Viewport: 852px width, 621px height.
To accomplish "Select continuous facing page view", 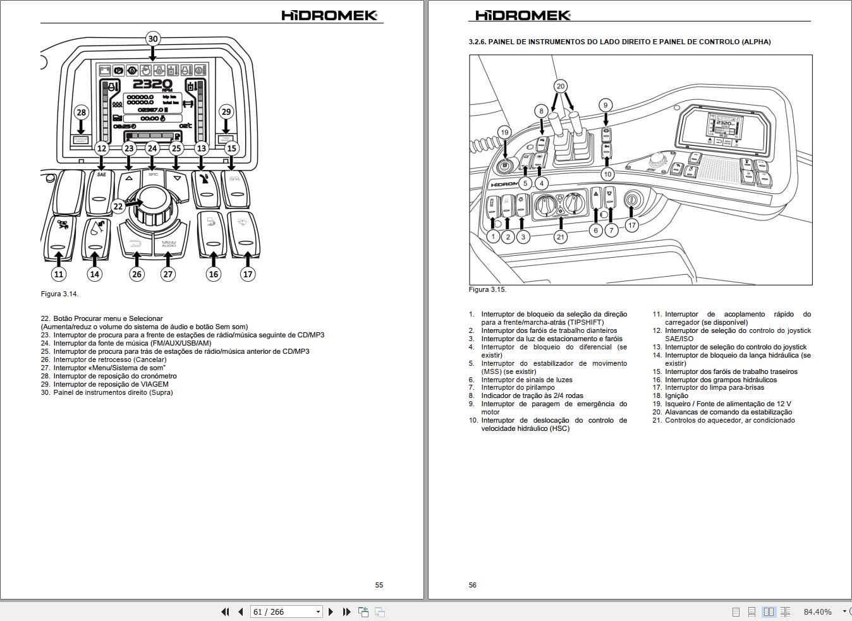I will click(x=786, y=612).
